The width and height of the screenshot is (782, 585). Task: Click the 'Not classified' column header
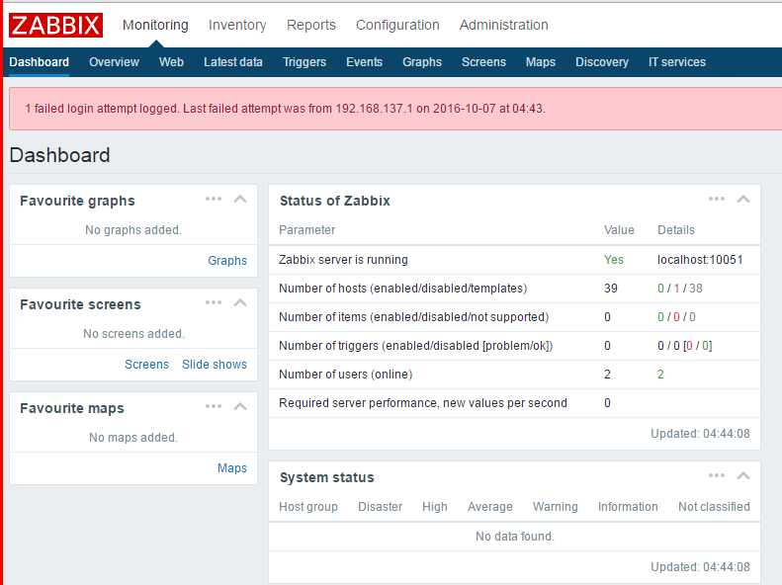[x=714, y=507]
